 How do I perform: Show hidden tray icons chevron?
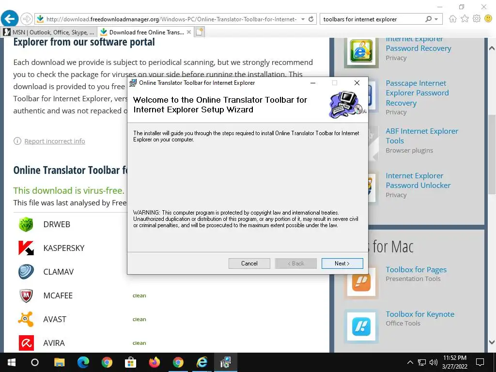click(410, 362)
